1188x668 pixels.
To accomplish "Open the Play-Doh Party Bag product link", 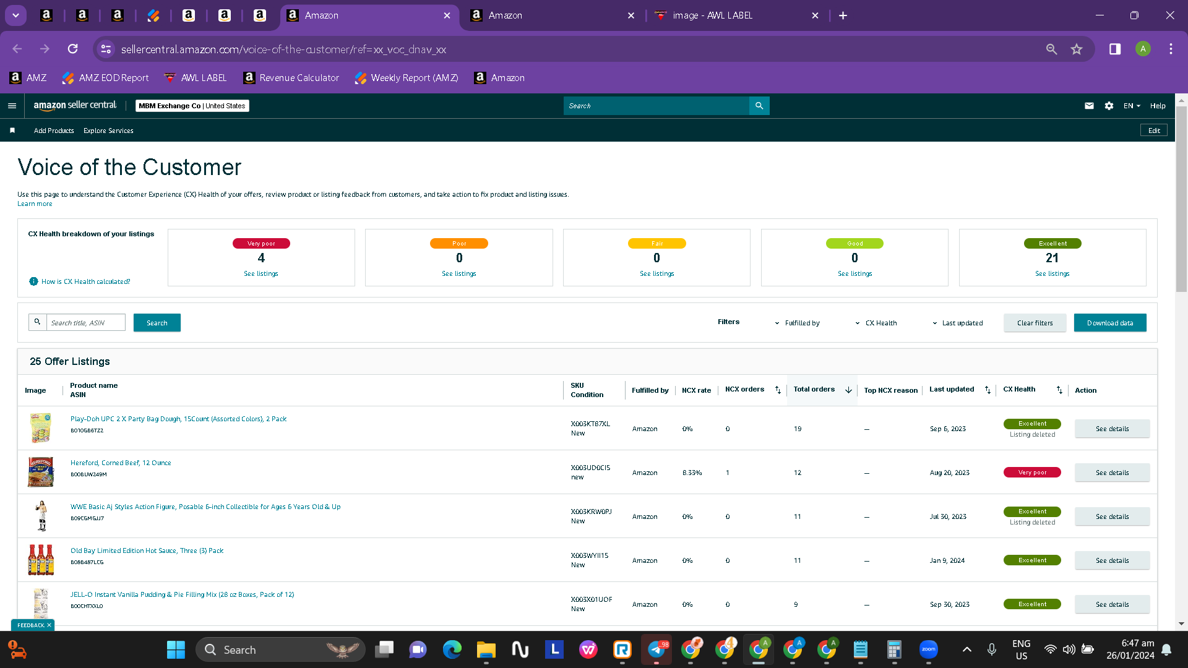I will (178, 419).
